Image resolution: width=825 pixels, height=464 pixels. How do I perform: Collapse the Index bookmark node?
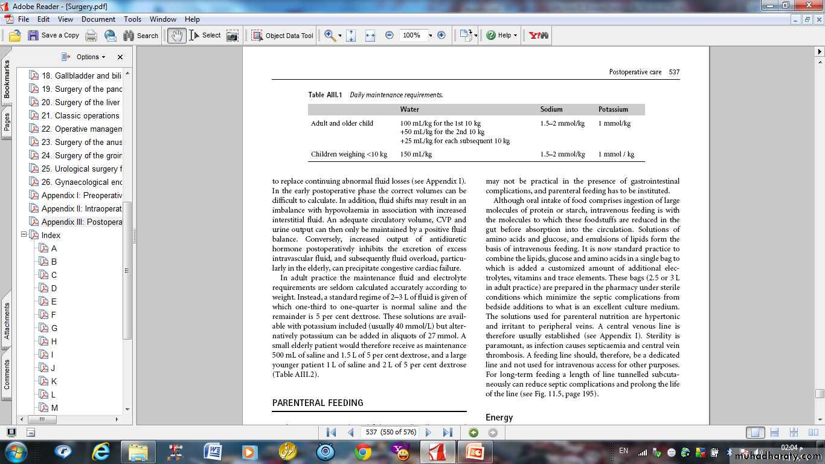click(x=24, y=234)
